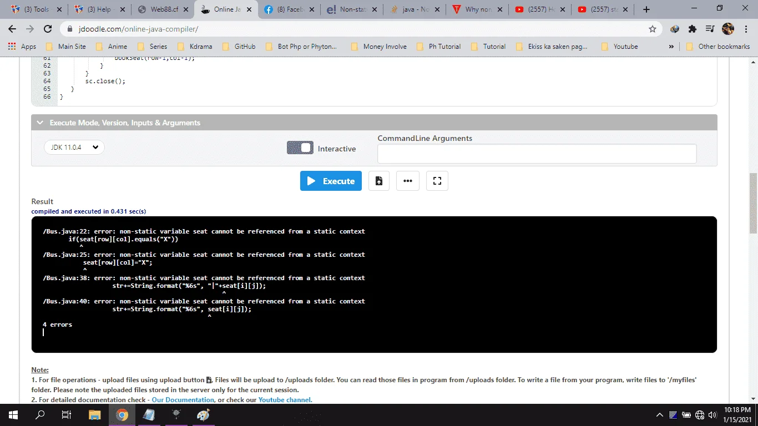The image size is (758, 426).
Task: Open the Paint palette app in the taskbar
Action: (203, 415)
